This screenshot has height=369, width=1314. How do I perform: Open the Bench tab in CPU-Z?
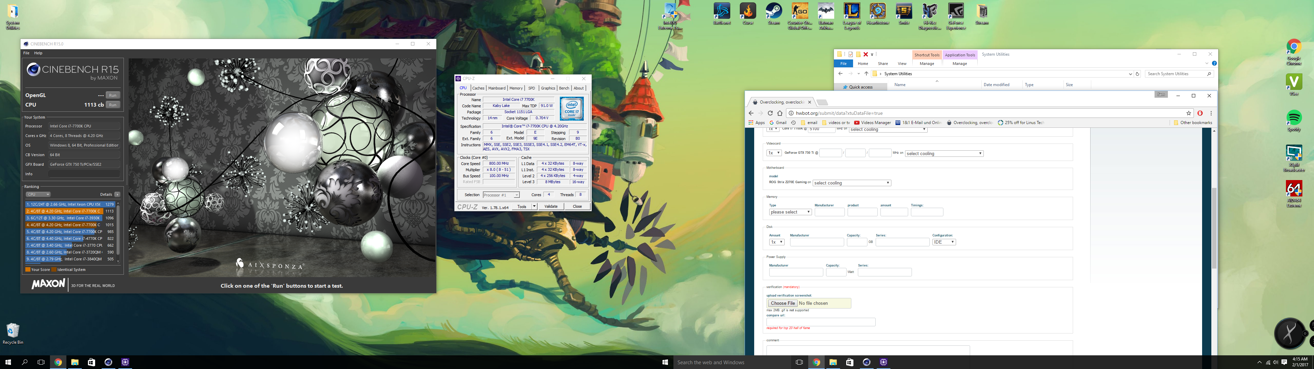pyautogui.click(x=564, y=88)
